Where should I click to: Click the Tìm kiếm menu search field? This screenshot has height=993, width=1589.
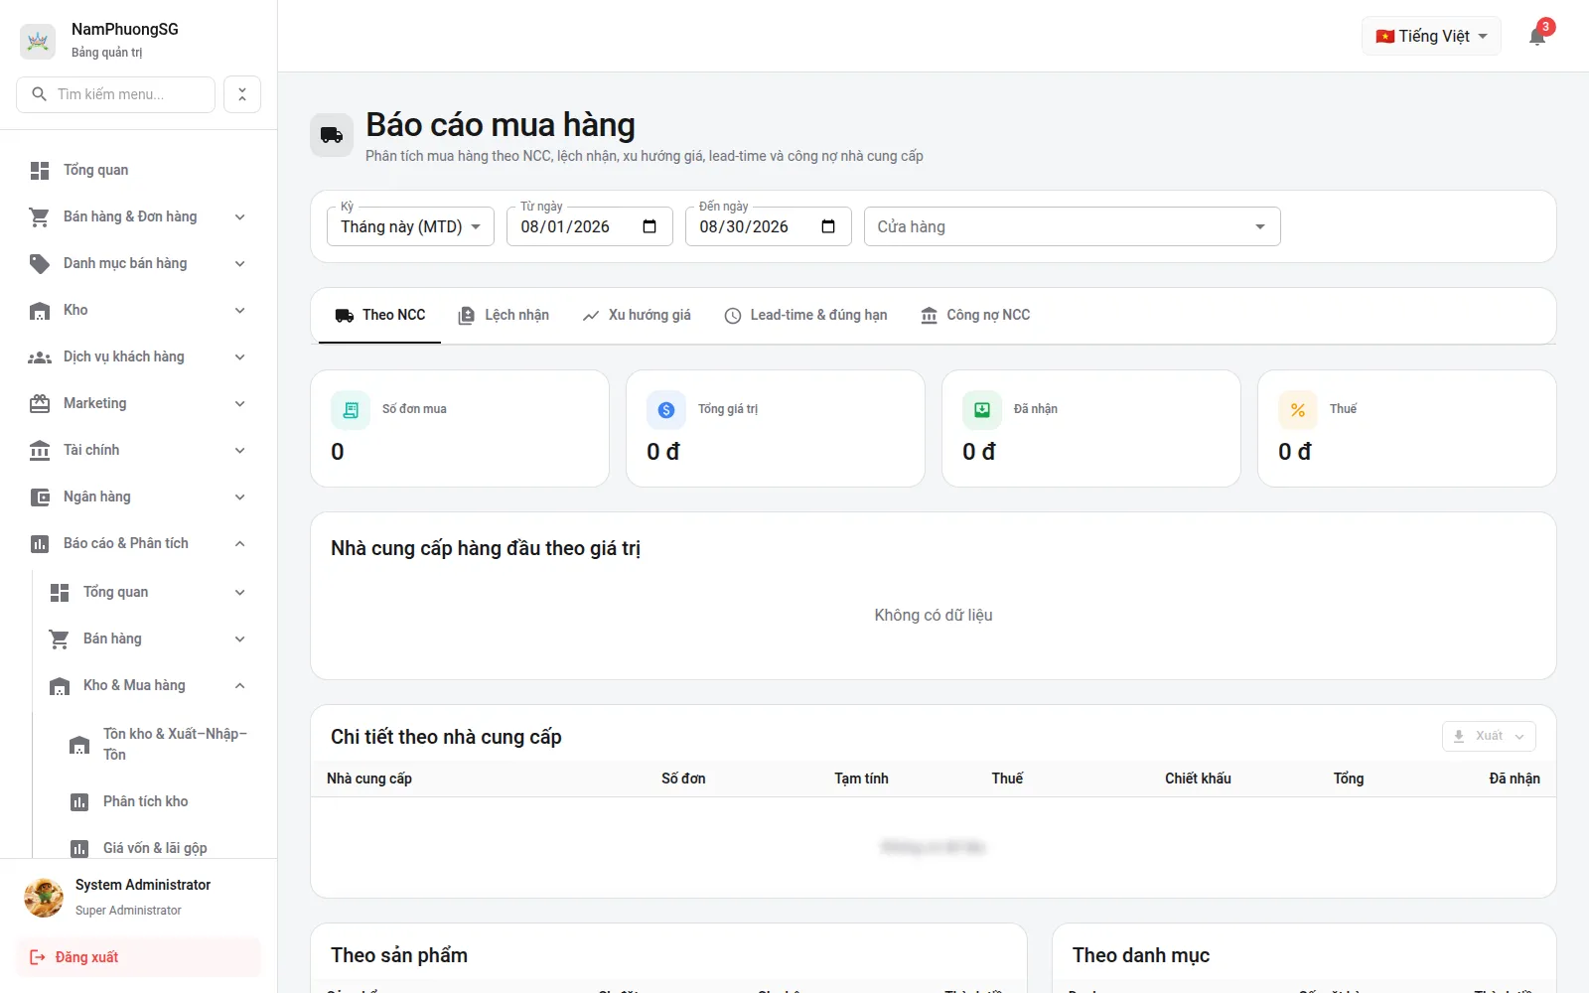[x=116, y=94]
